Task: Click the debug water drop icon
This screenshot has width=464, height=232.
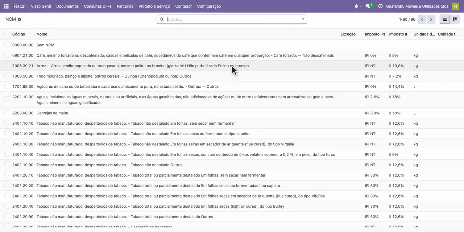Action: tap(356, 6)
